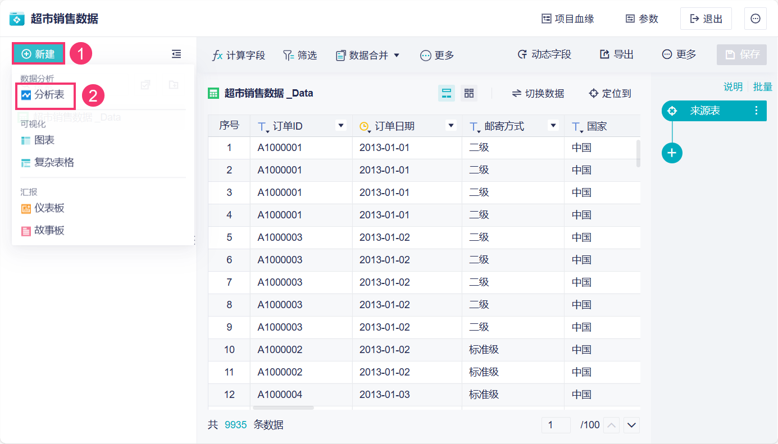Screen dimensions: 778x444
Task: Click the add node plus icon
Action: pos(672,153)
